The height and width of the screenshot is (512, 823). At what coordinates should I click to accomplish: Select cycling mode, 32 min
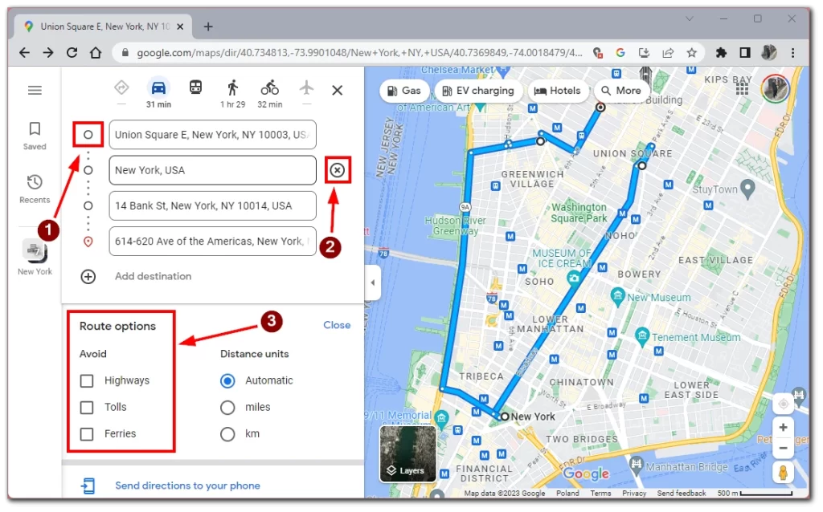tap(270, 94)
